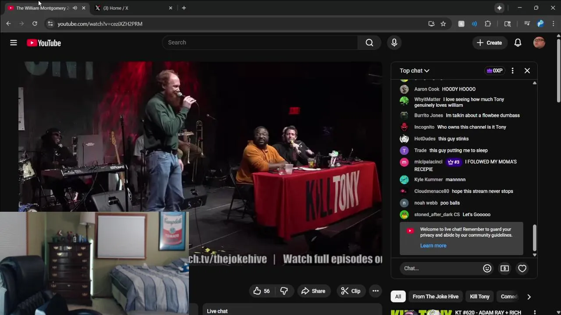
Task: Like the video with thumbs up
Action: tap(262, 291)
